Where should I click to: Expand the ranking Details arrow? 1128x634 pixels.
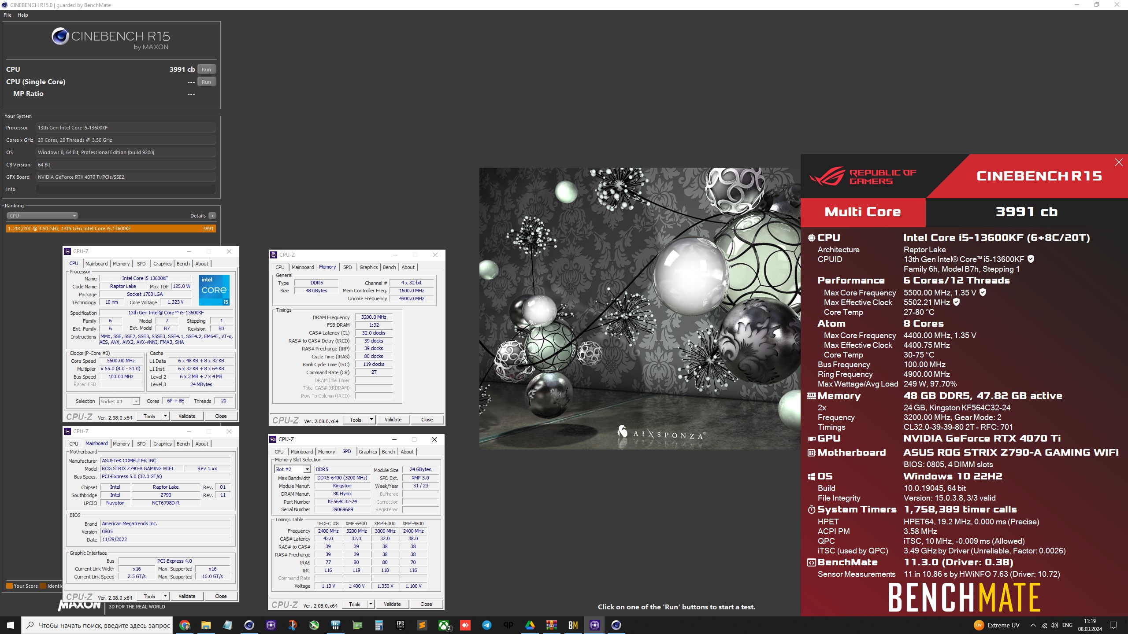[212, 216]
